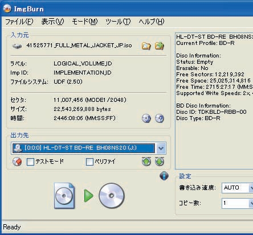Click the ImgBurn window title text
Viewport: 253px width, 235px height.
coord(29,9)
